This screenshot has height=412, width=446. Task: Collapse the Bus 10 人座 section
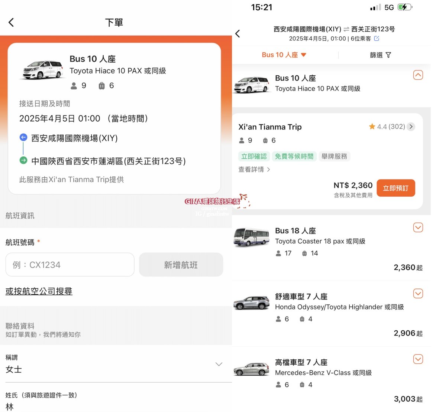[418, 75]
